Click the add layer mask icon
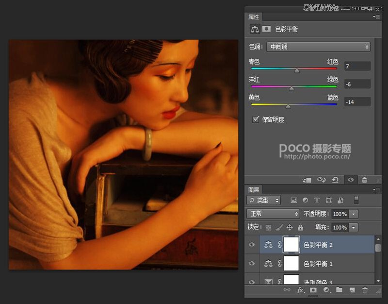The image size is (388, 304). pyautogui.click(x=313, y=289)
